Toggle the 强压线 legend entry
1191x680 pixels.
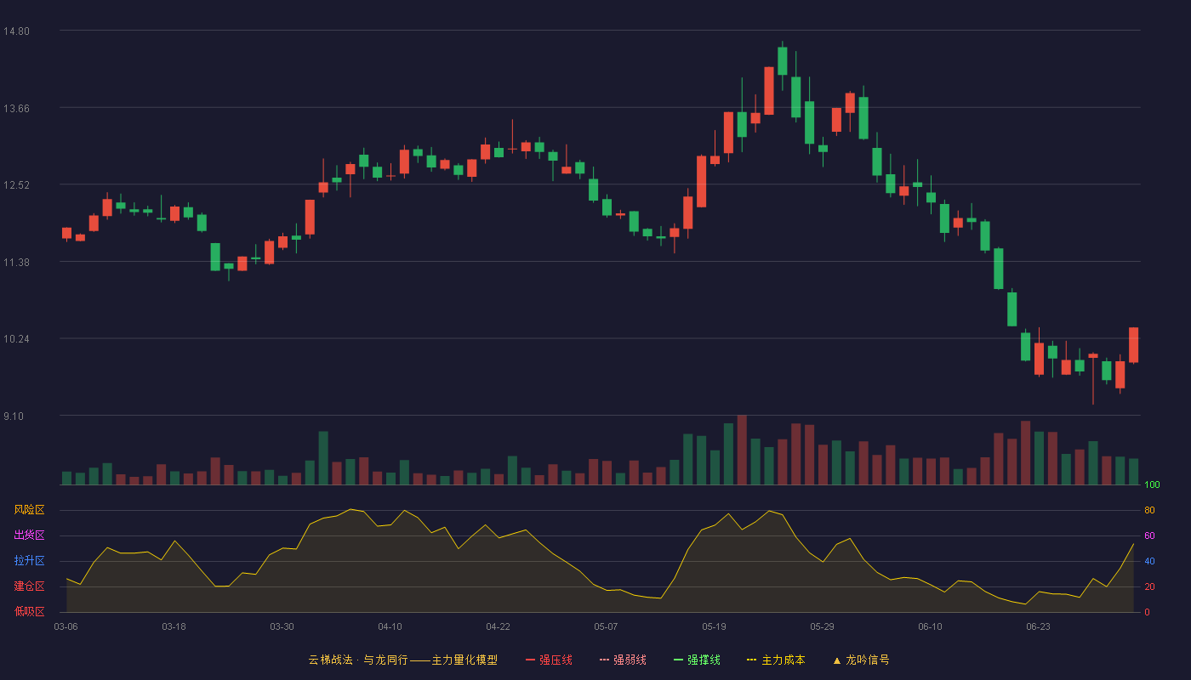[x=549, y=660]
